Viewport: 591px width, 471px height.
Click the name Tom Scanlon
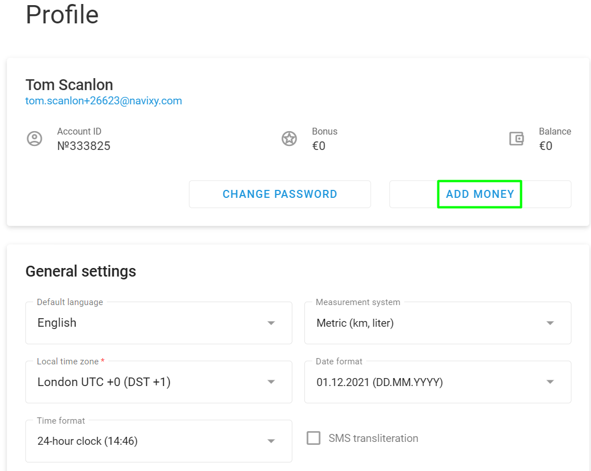[x=69, y=85]
